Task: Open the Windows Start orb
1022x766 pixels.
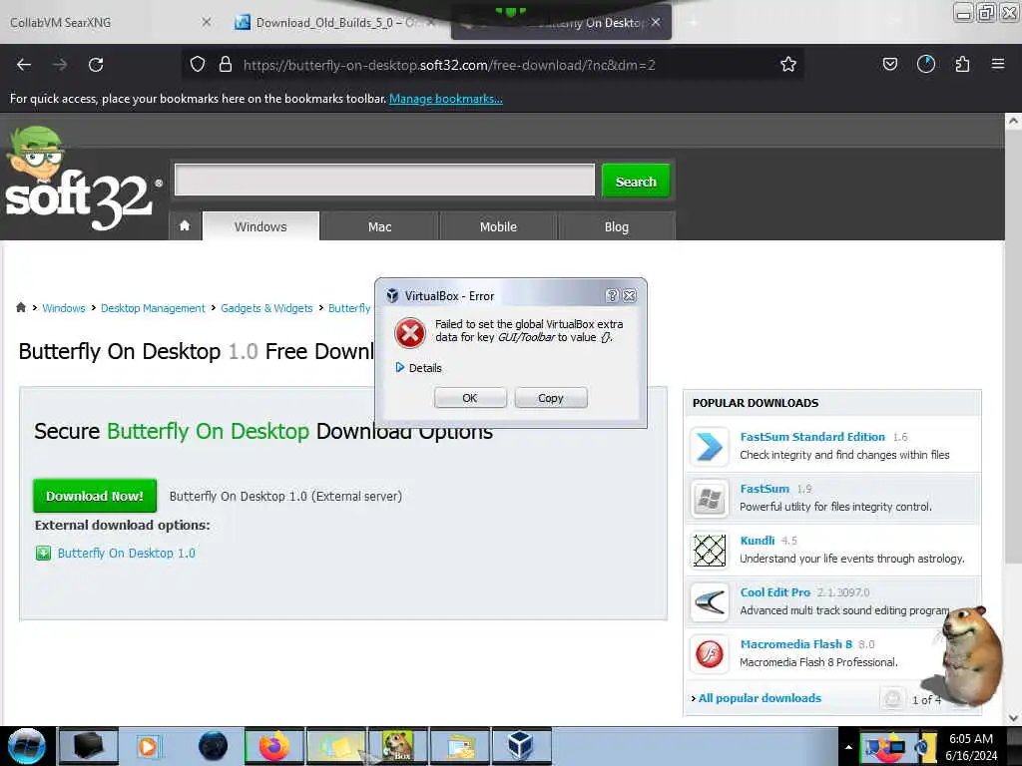Action: point(27,746)
